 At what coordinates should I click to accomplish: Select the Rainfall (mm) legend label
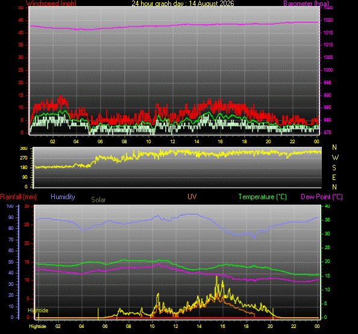point(19,197)
